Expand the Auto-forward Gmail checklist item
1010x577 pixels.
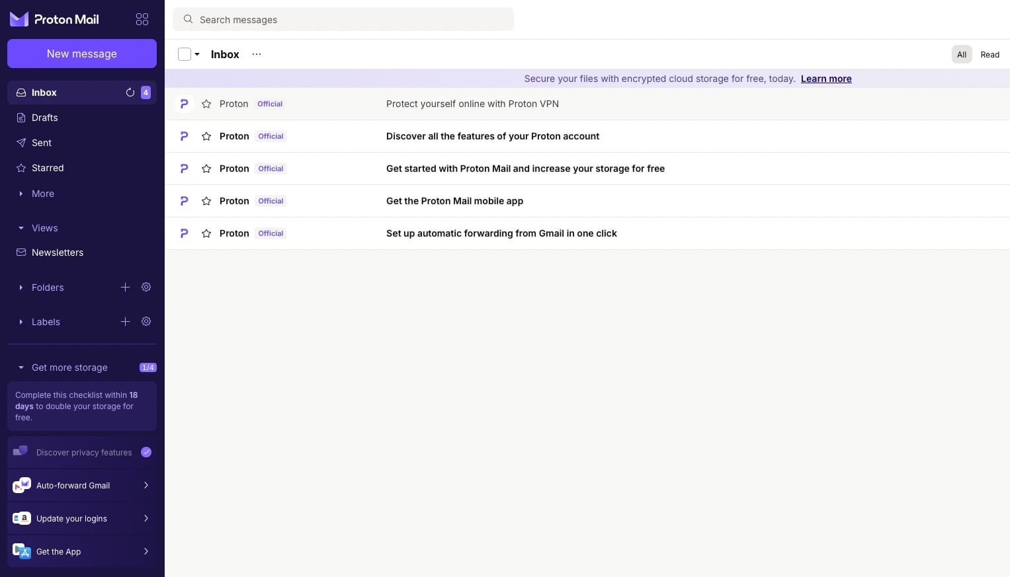point(146,485)
